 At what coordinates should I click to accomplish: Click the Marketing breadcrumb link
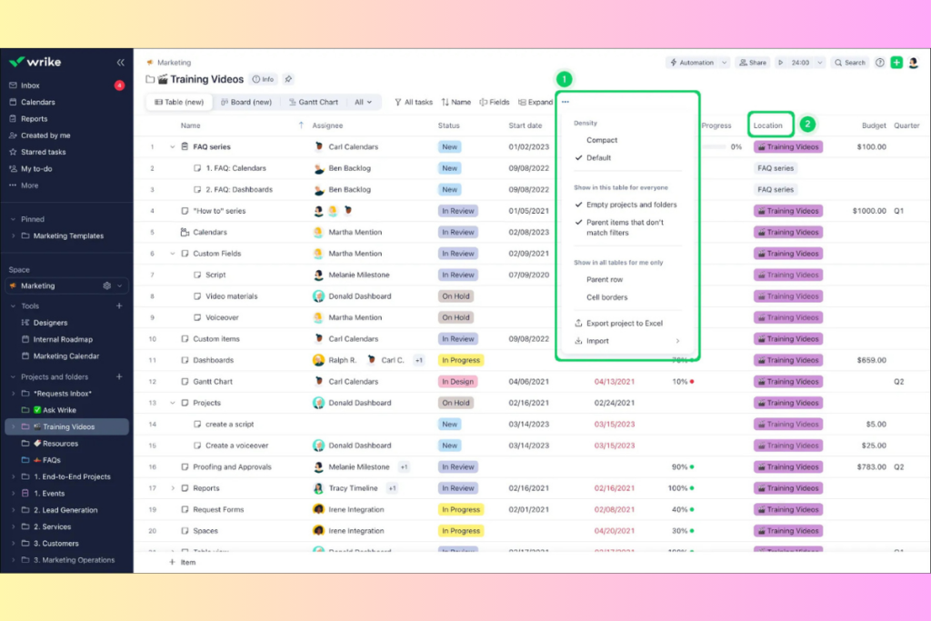coord(174,63)
